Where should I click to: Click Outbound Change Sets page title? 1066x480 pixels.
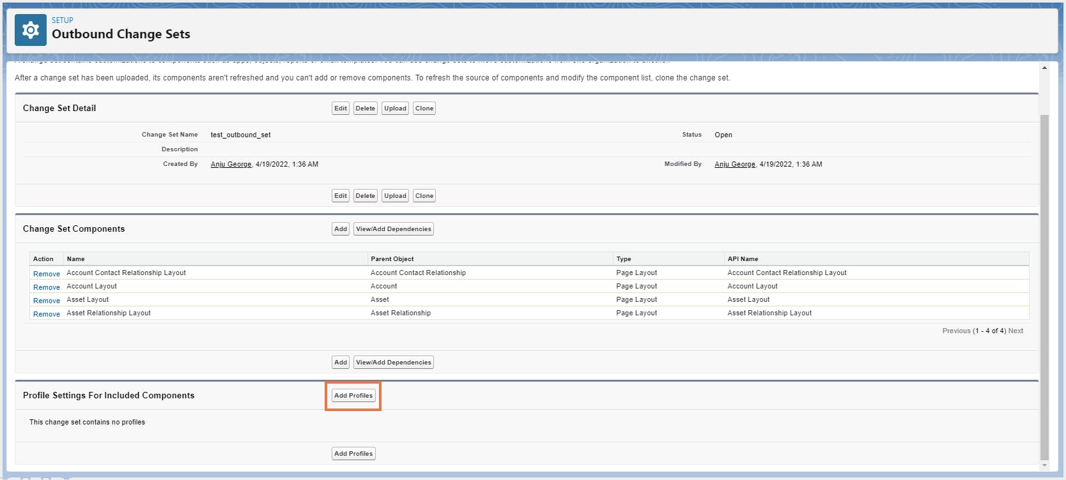pos(121,34)
